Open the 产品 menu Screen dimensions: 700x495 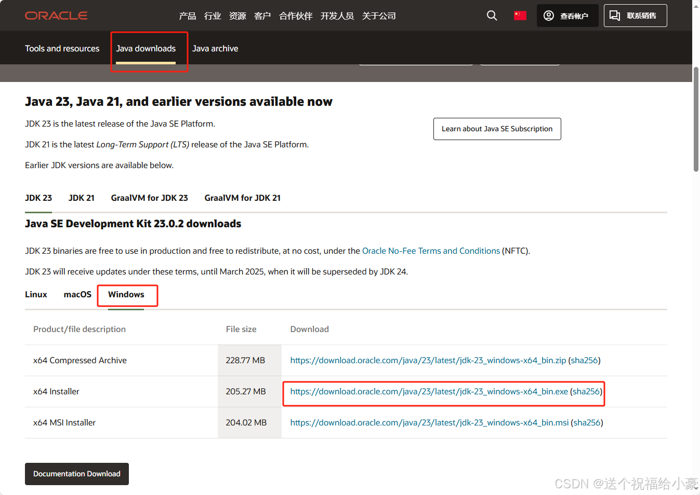click(188, 16)
